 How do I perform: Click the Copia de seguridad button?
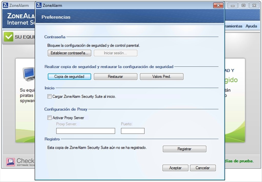(x=69, y=77)
